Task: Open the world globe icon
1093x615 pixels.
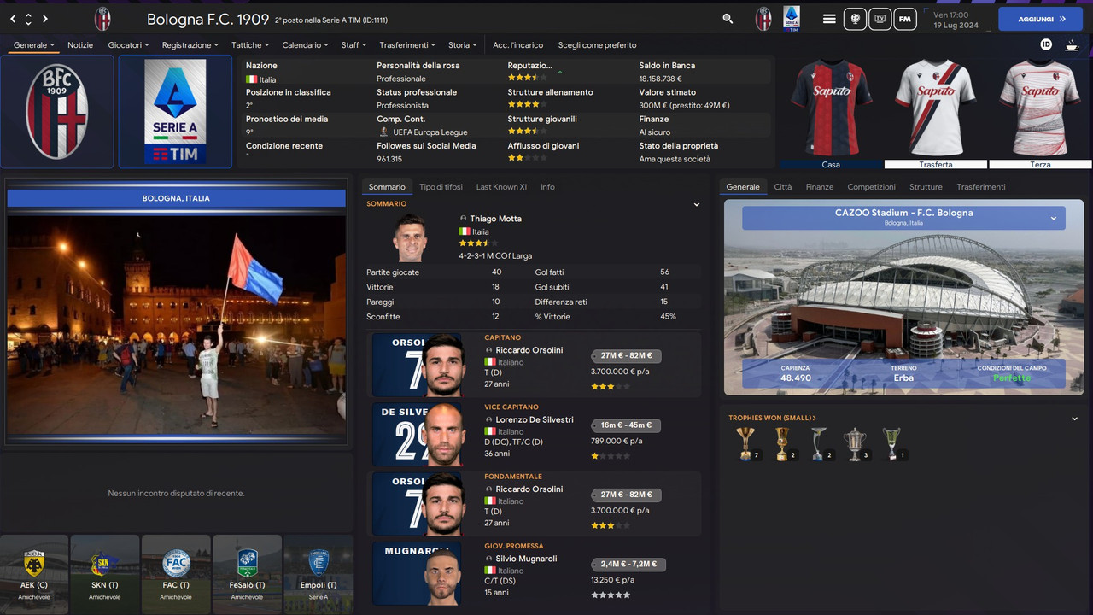Action: point(855,19)
